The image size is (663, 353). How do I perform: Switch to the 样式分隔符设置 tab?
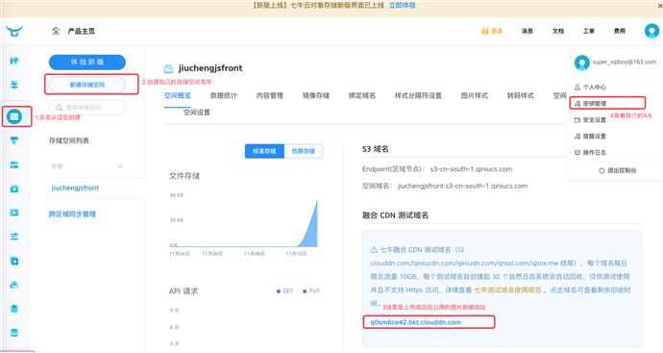418,95
